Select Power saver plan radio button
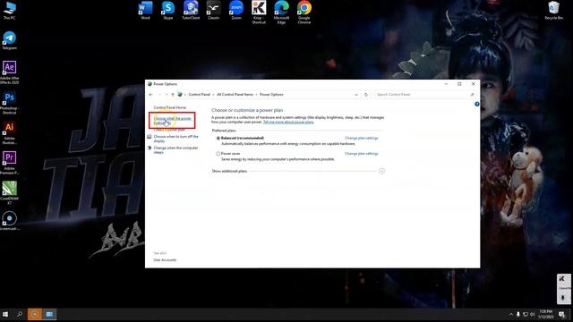This screenshot has width=573, height=322. coord(218,154)
